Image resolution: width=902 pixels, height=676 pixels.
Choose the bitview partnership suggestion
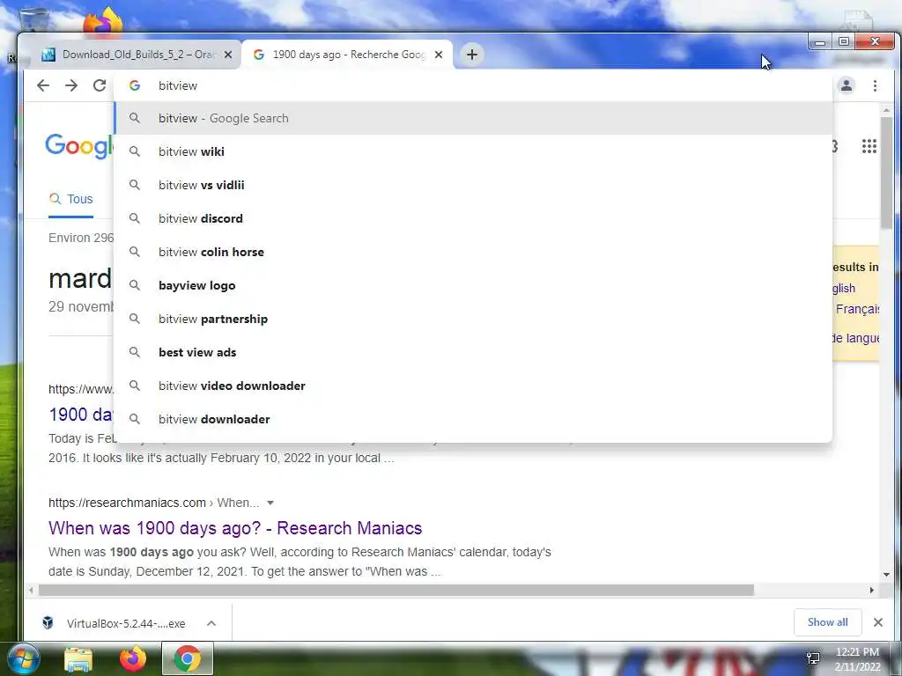pyautogui.click(x=473, y=319)
